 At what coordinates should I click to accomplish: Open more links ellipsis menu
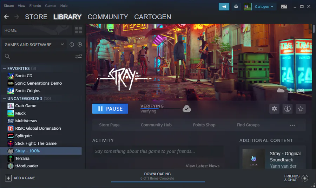(292, 125)
